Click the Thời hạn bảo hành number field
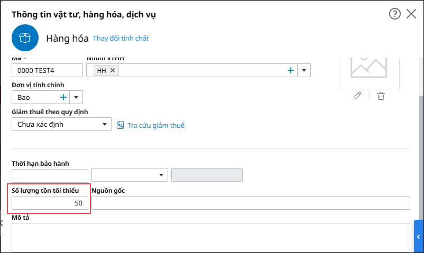Image resolution: width=424 pixels, height=253 pixels. click(50, 175)
